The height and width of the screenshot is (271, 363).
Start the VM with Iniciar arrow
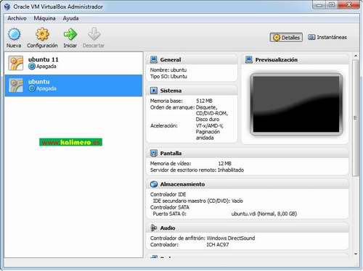click(70, 34)
